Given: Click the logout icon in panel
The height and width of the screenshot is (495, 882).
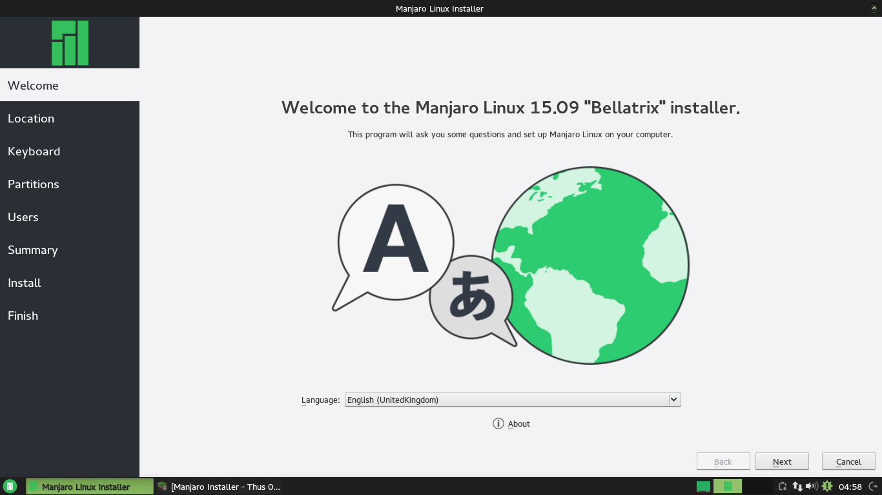Looking at the screenshot, I should pos(872,487).
